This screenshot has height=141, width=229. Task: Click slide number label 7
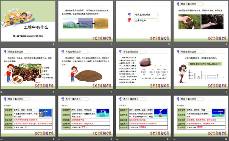169,92
